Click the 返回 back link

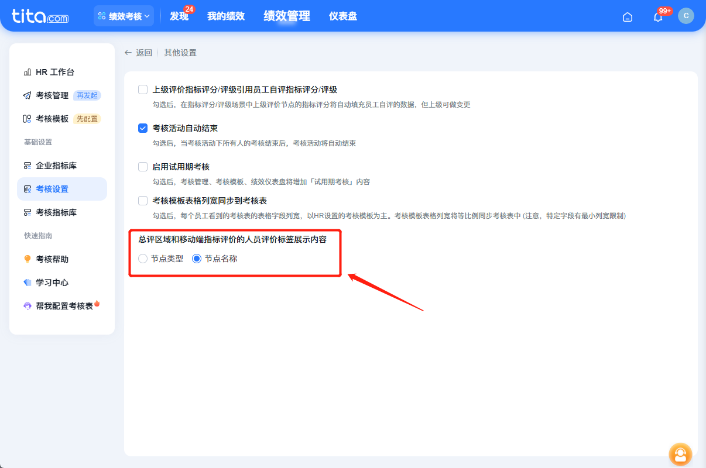point(139,52)
